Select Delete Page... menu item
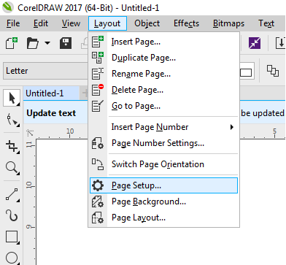This screenshot has height=265, width=286. tap(163, 90)
